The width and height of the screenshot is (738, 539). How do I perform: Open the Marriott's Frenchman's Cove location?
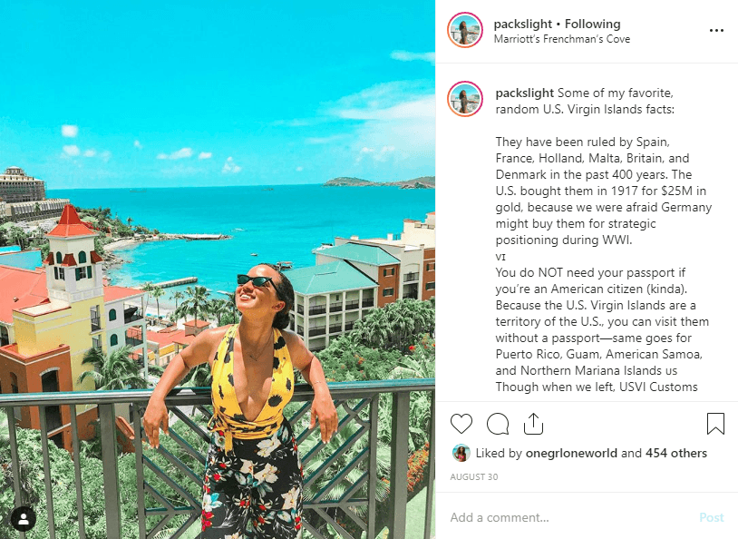point(561,39)
